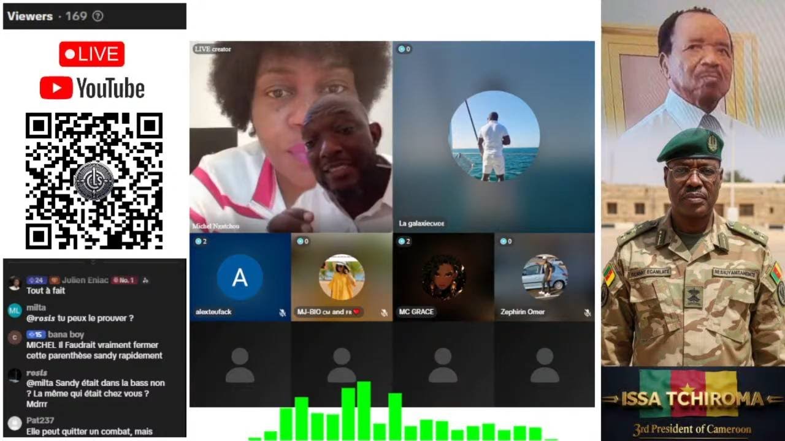
Task: Select the LIVE creator video tile
Action: coord(291,137)
